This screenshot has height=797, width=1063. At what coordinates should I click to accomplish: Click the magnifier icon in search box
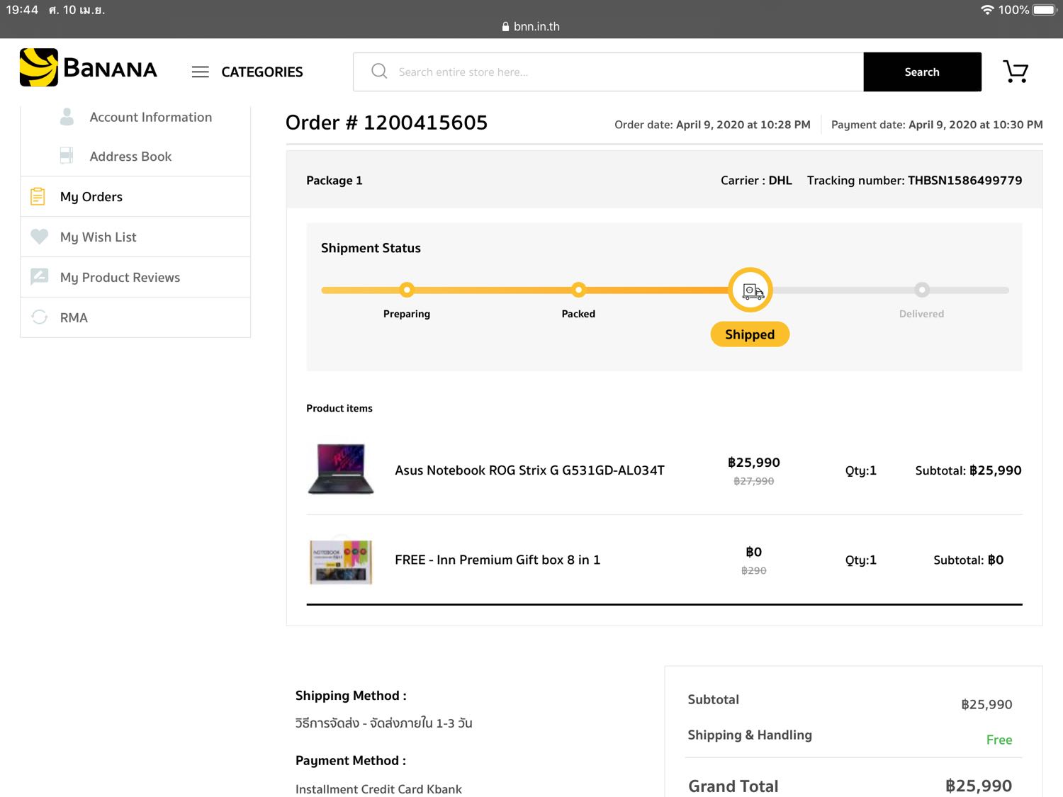(x=379, y=72)
